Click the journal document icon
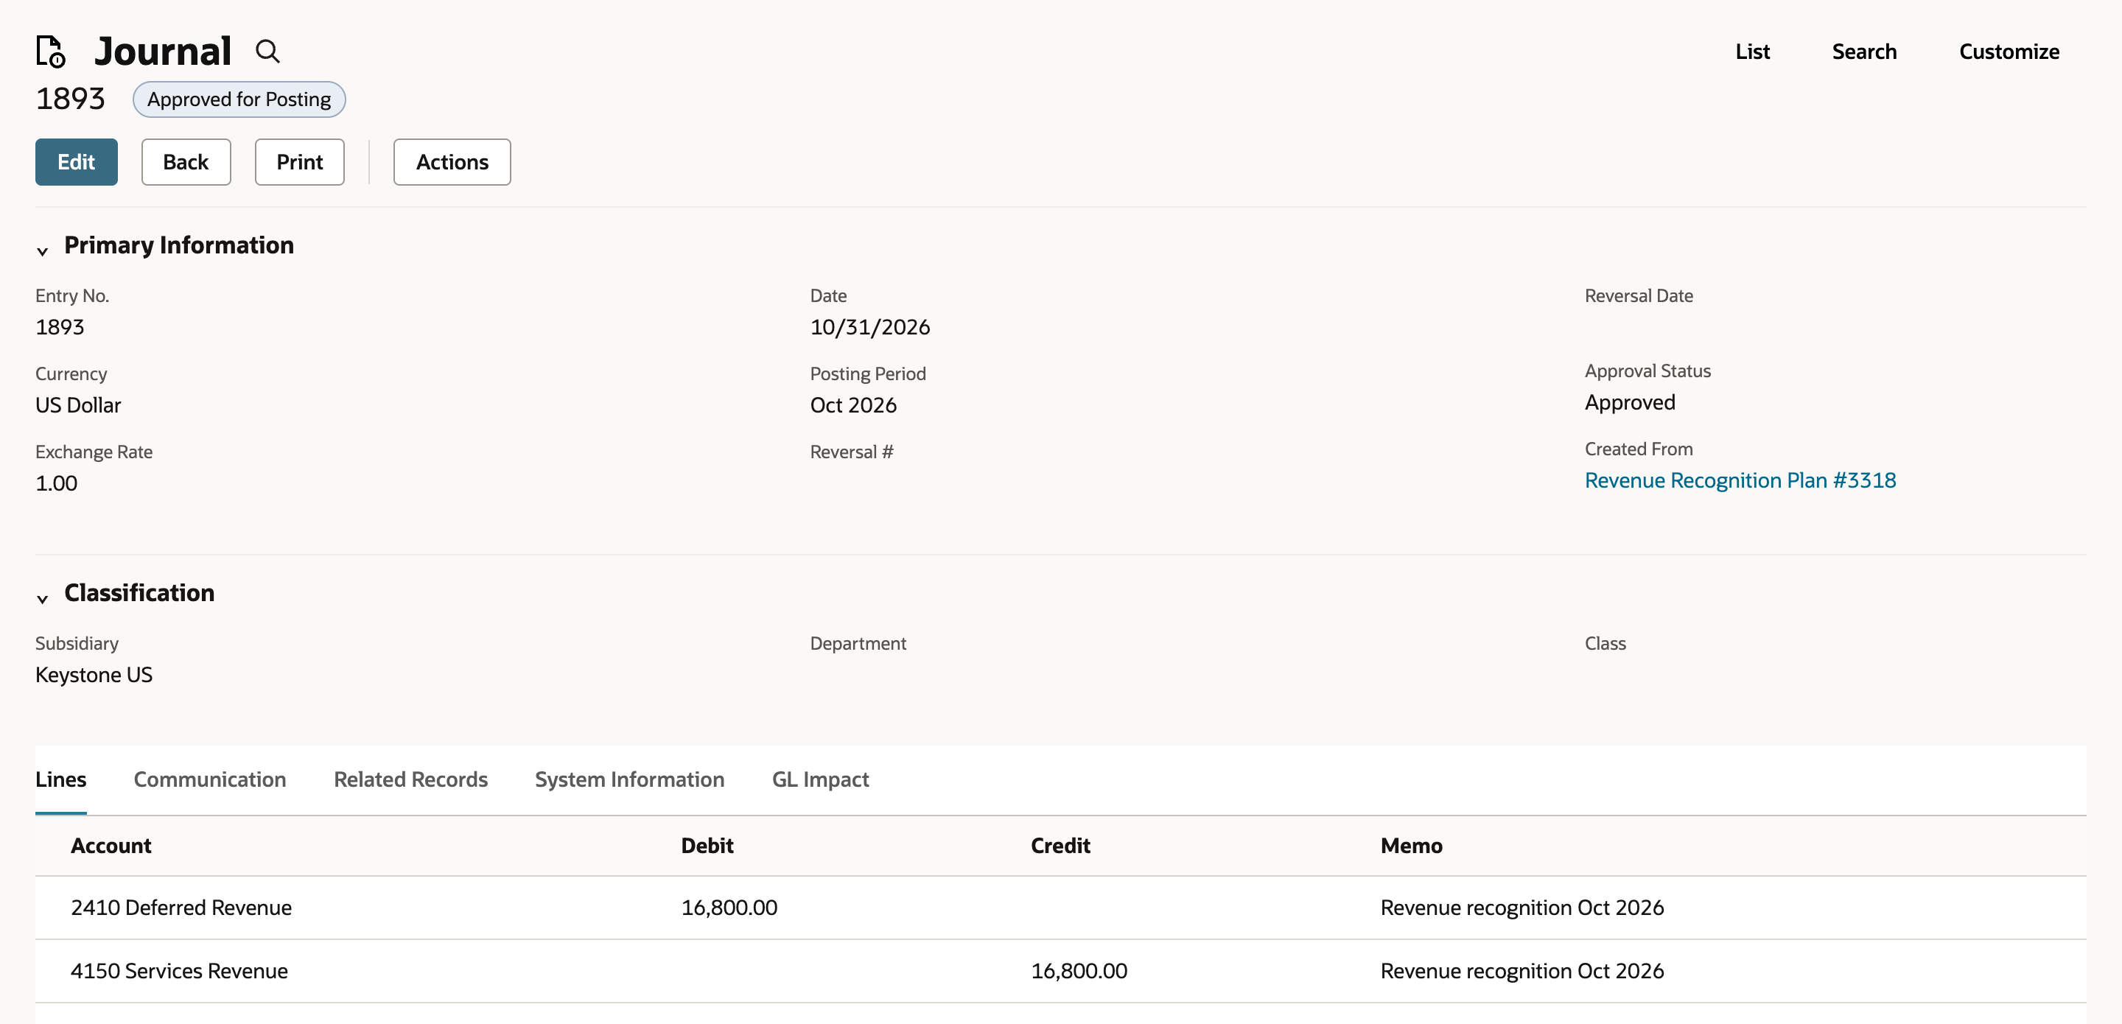2122x1024 pixels. pos(51,51)
